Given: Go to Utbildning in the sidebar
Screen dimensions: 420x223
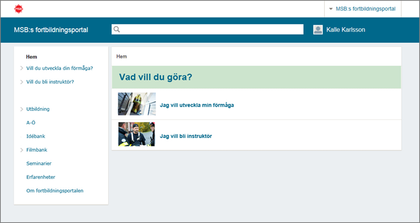Looking at the screenshot, I should tap(38, 109).
